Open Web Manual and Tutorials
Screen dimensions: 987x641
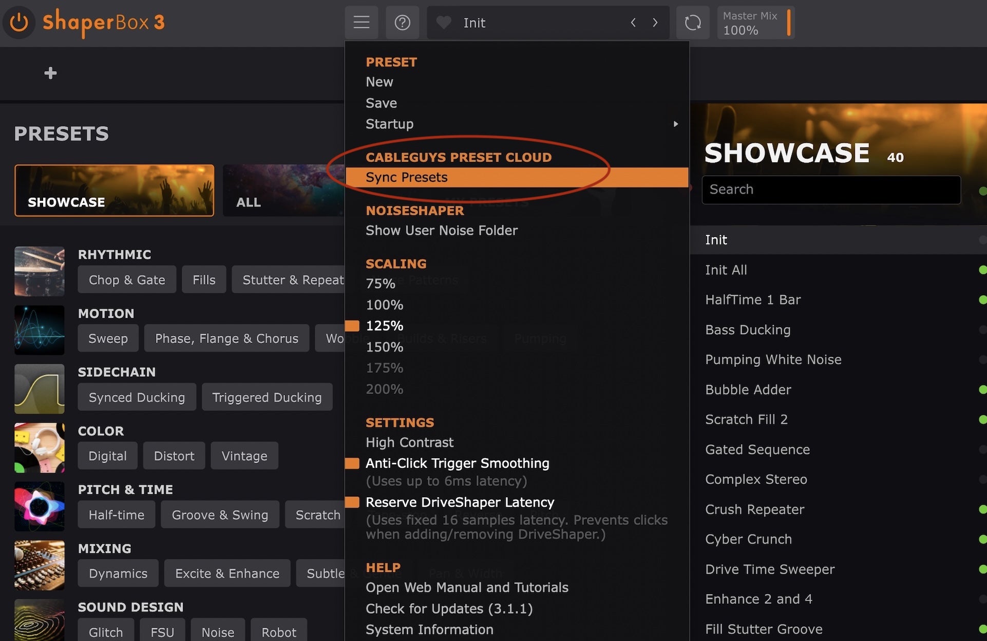[467, 587]
